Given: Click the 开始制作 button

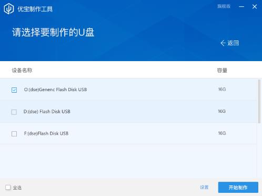Looking at the screenshot, I should (238, 188).
